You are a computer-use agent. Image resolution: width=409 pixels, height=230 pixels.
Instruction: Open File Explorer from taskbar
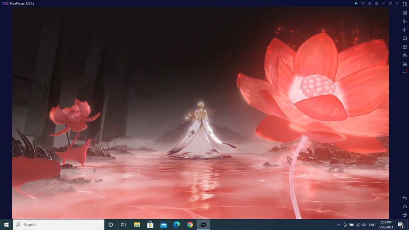[137, 224]
